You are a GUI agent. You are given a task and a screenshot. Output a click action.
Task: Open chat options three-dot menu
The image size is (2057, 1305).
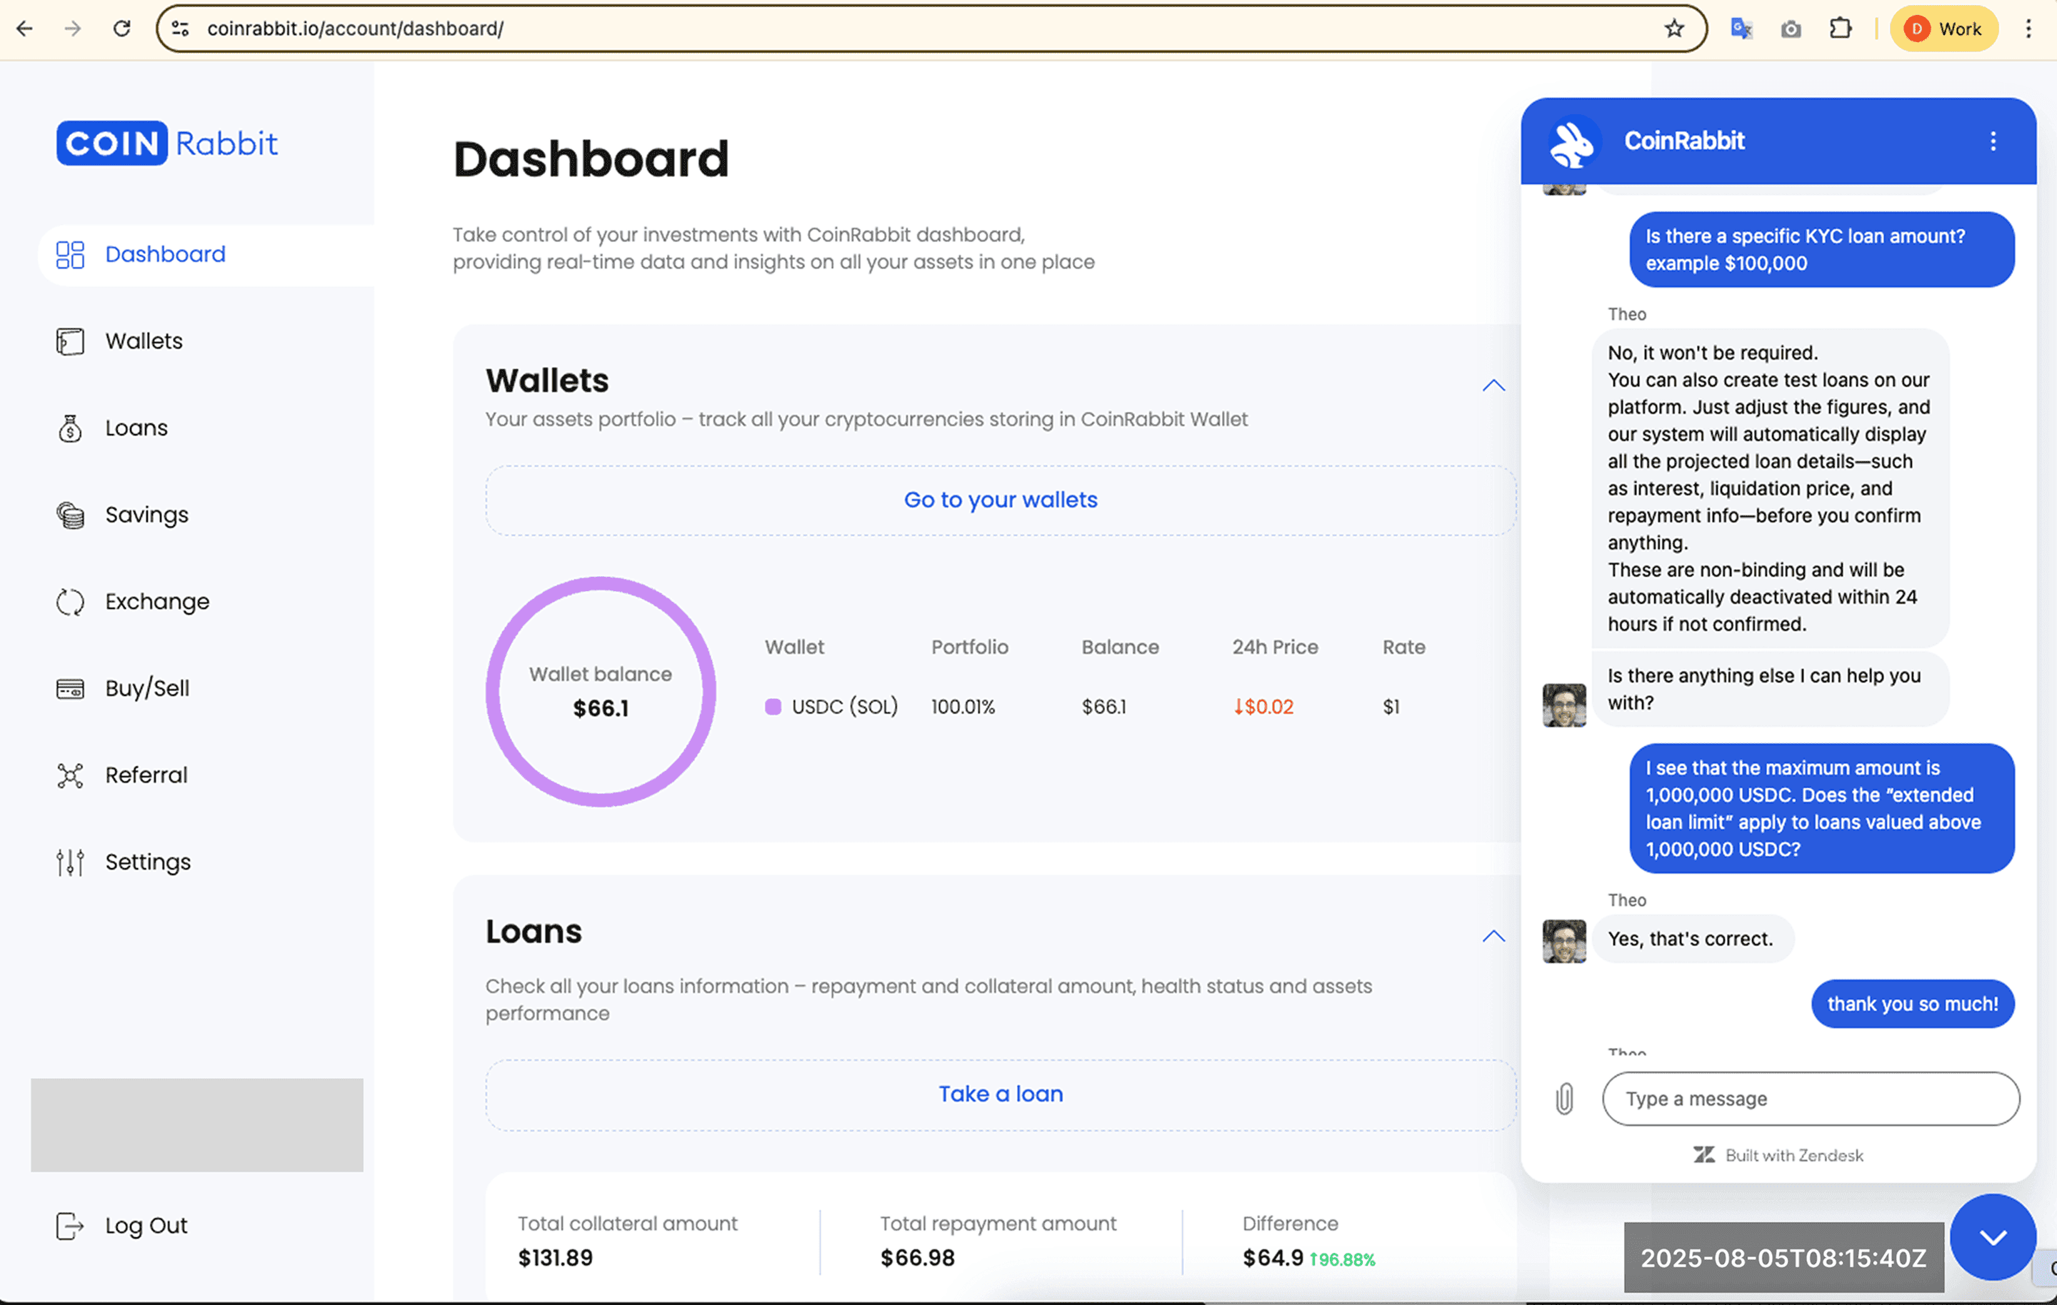[1993, 141]
